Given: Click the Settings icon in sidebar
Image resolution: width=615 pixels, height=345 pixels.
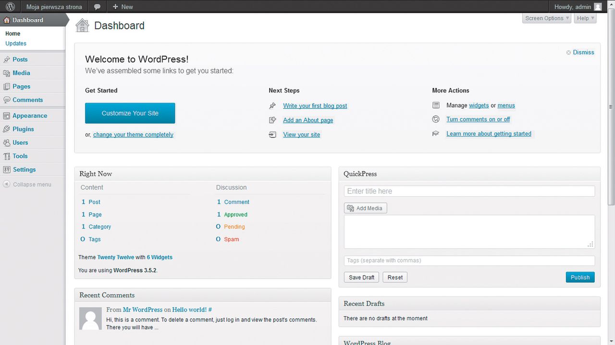Looking at the screenshot, I should point(7,169).
